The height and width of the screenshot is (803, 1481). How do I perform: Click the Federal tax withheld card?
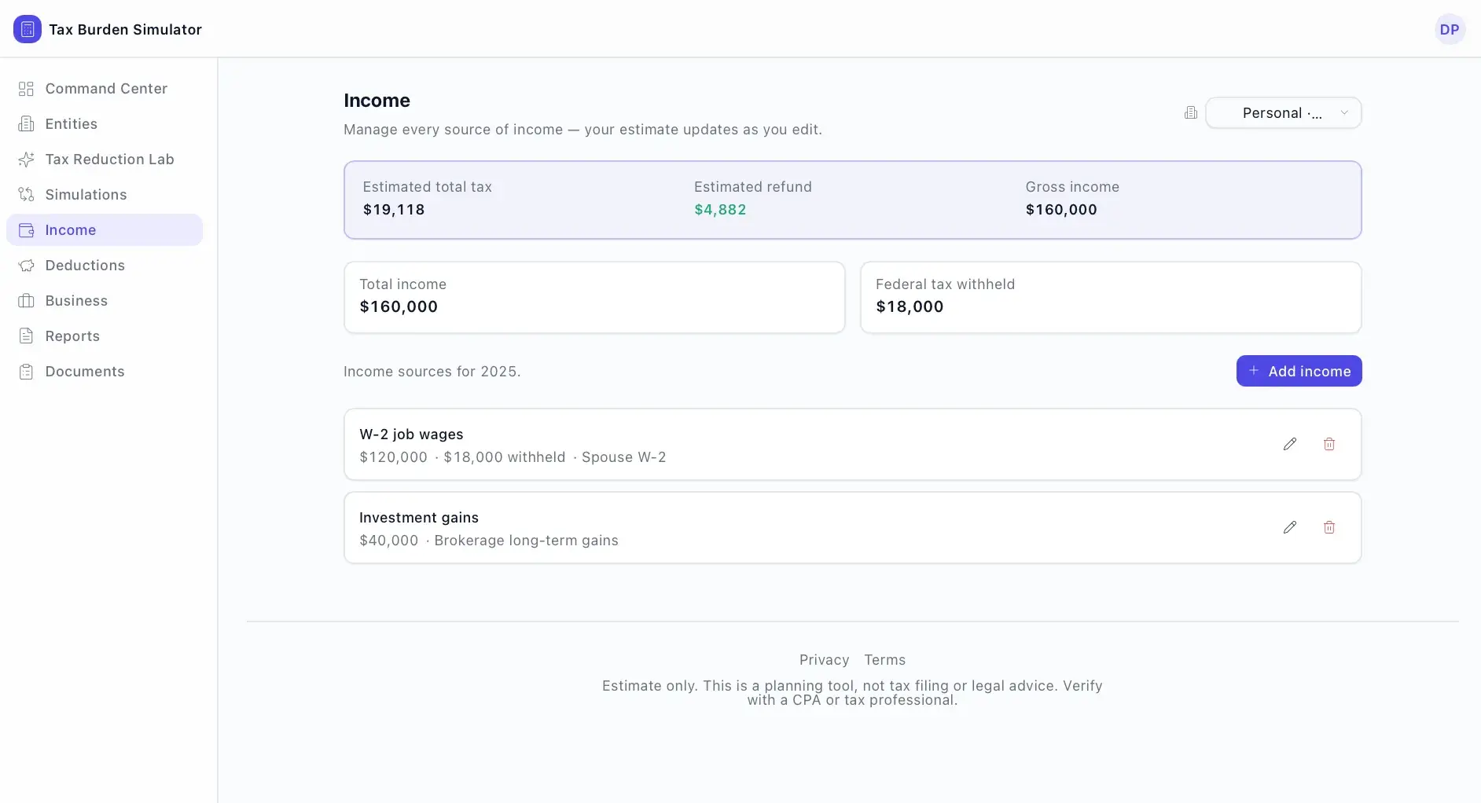[x=1111, y=297]
